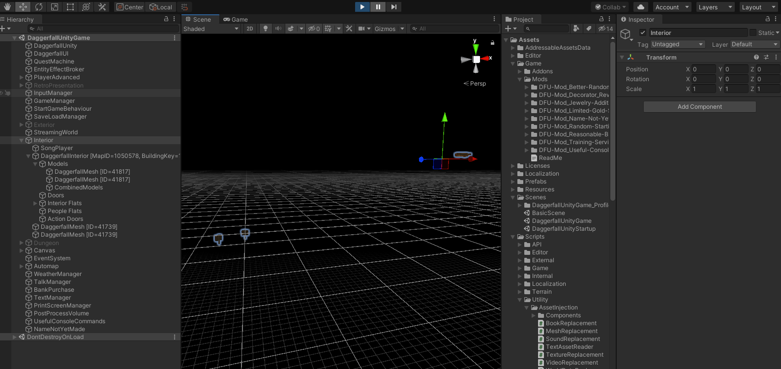Select the Rotate tool
Viewport: 781px width, 369px height.
click(39, 7)
